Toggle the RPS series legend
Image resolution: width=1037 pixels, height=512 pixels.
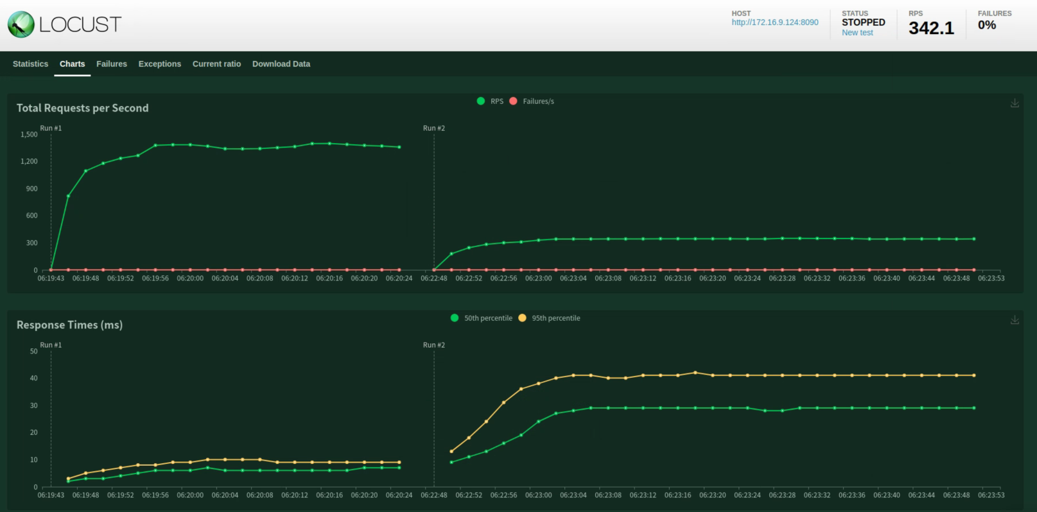click(490, 101)
